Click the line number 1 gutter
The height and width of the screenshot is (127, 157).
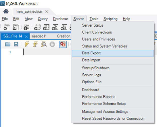click(10, 52)
